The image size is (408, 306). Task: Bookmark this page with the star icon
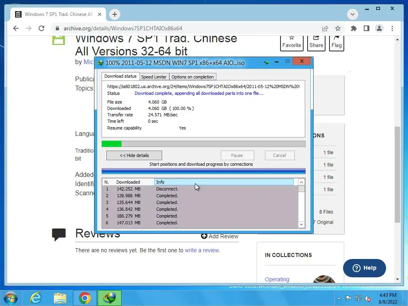coord(338,28)
